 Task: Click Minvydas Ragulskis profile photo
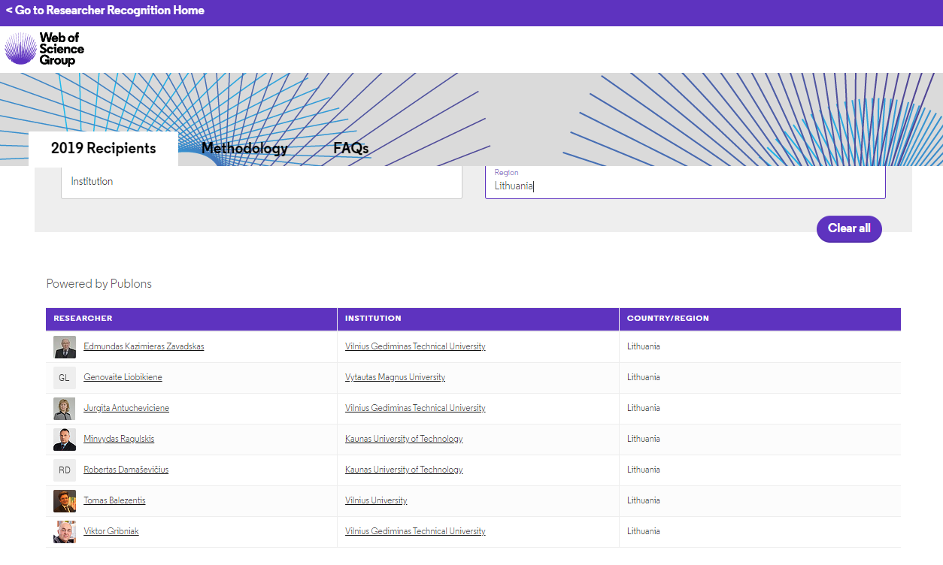pyautogui.click(x=65, y=439)
